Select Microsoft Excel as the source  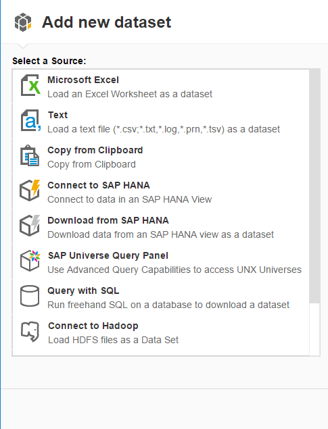[83, 80]
